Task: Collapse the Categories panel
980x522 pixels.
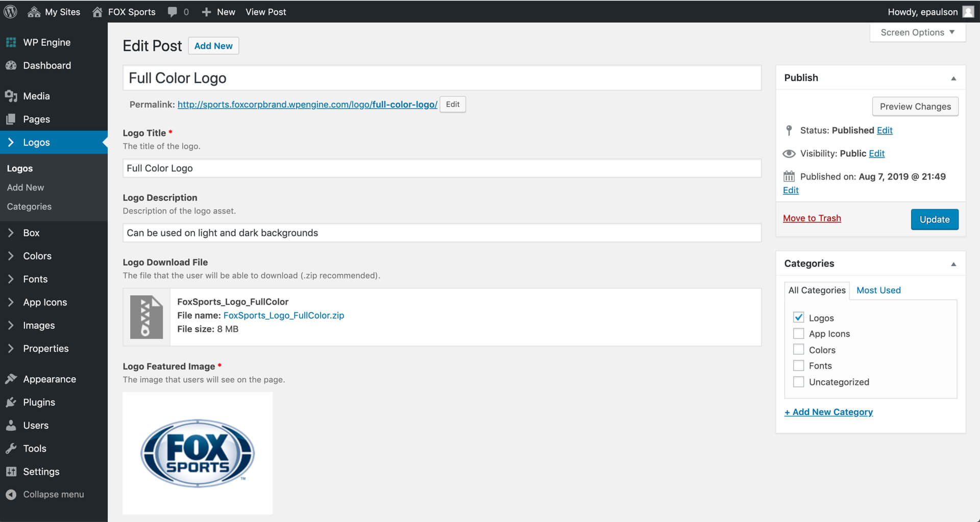Action: pos(953,264)
